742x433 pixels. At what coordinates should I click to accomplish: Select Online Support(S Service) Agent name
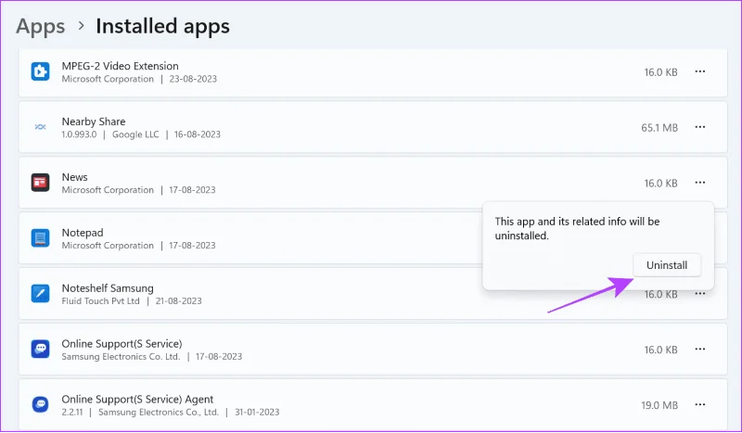[137, 400]
